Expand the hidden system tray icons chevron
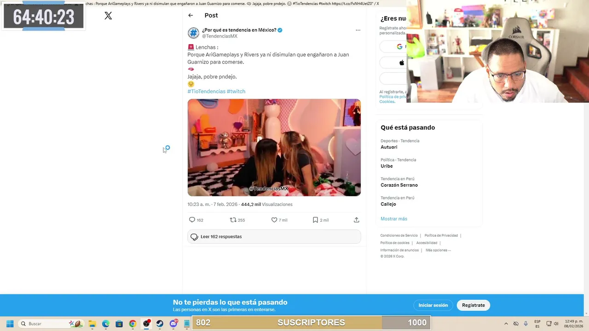The width and height of the screenshot is (589, 331). tap(506, 324)
